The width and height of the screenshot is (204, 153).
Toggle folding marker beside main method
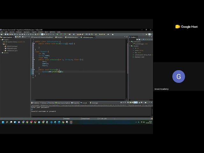[34, 44]
